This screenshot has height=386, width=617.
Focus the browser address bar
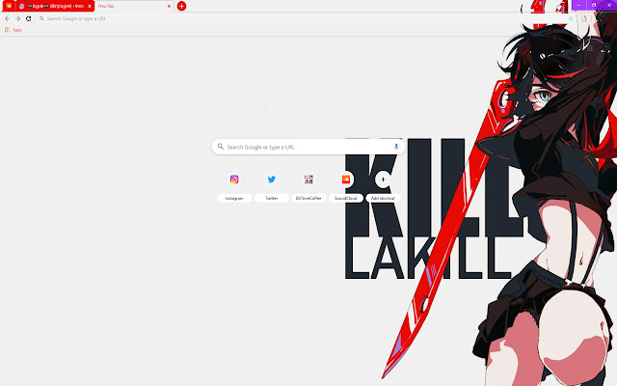303,18
